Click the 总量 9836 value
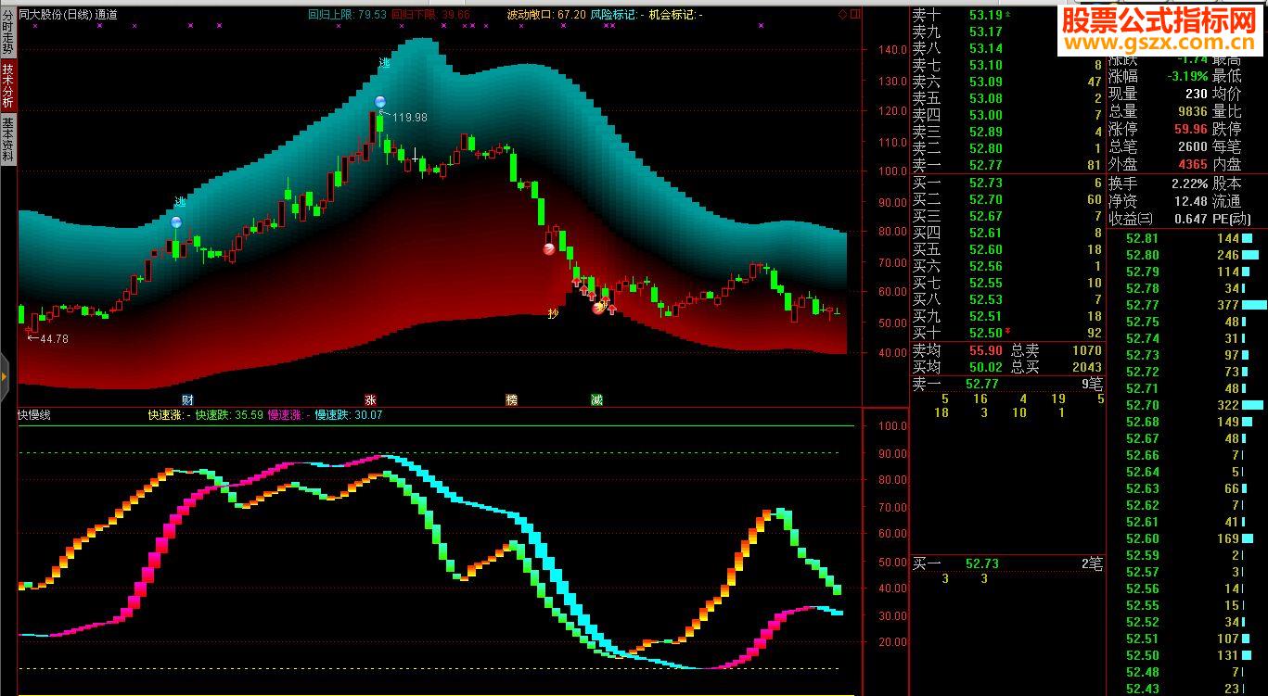Screen dimensions: 1268x696 pyautogui.click(x=1191, y=111)
